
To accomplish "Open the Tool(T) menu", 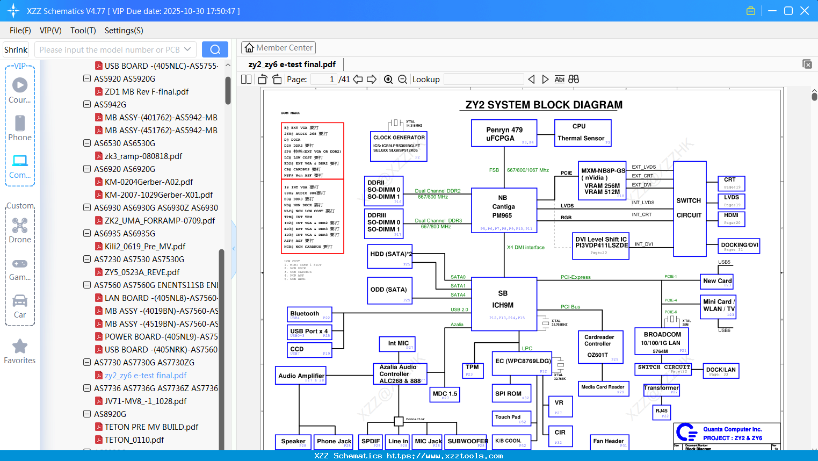I will pos(83,31).
